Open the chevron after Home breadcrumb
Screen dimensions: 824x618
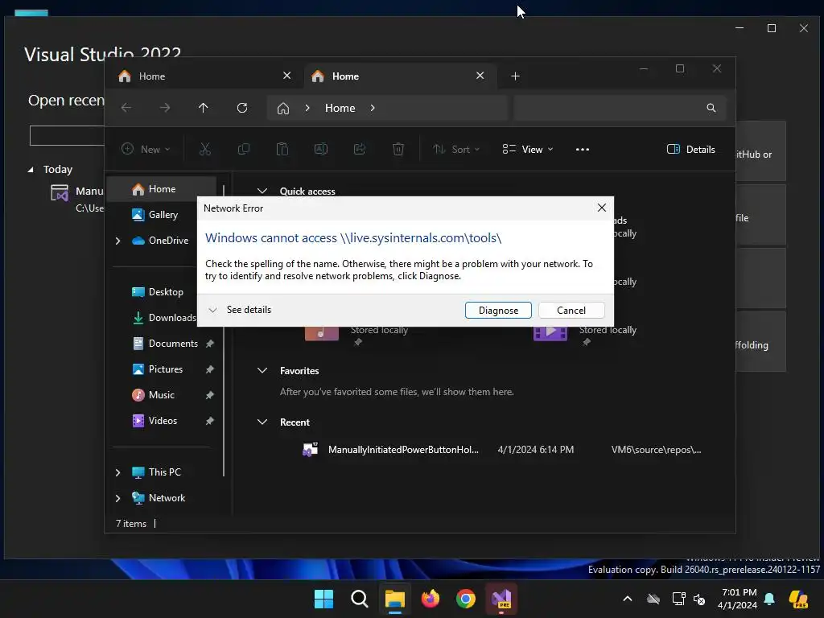[x=373, y=108]
